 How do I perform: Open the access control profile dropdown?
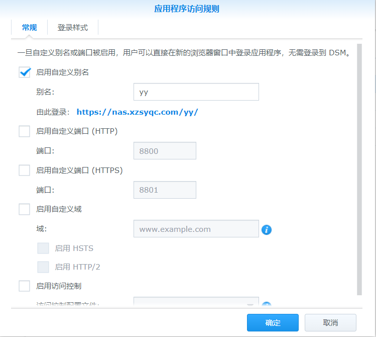196,303
